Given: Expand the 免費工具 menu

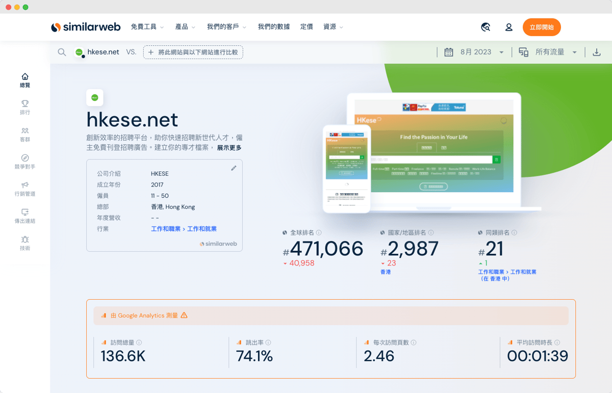Looking at the screenshot, I should pyautogui.click(x=147, y=27).
